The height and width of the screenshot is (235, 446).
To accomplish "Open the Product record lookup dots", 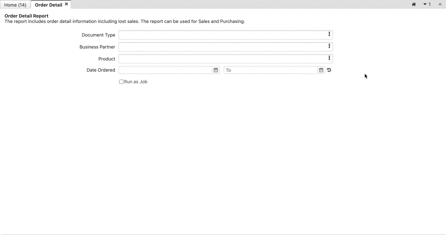I will (x=329, y=58).
